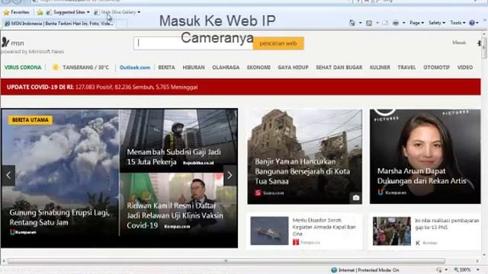Click the Feeds icon in command bar
This screenshot has width=488, height=274.
pyautogui.click(x=369, y=23)
